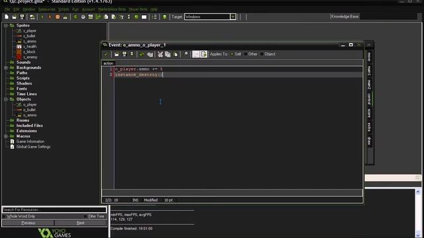Open the Edit menu
The height and width of the screenshot is (238, 424).
[x=17, y=9]
